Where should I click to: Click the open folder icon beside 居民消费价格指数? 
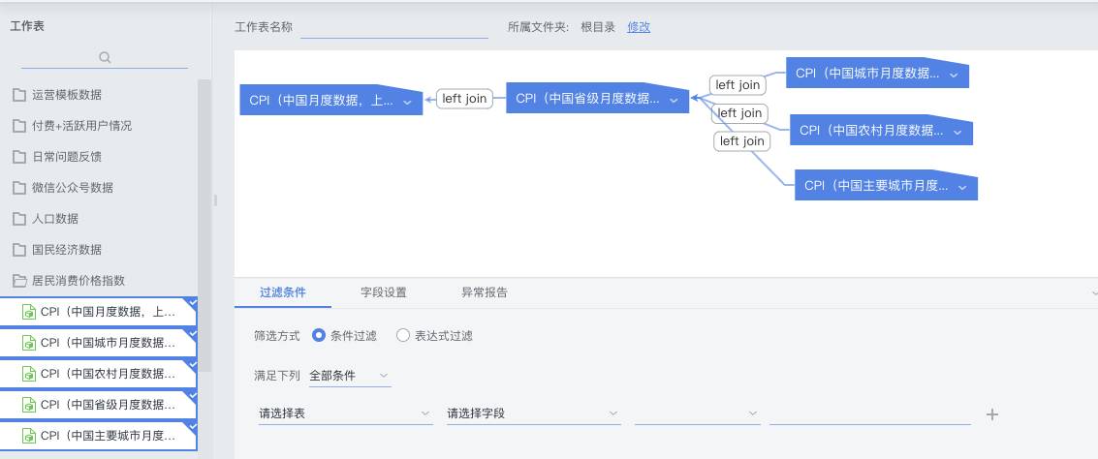[19, 281]
